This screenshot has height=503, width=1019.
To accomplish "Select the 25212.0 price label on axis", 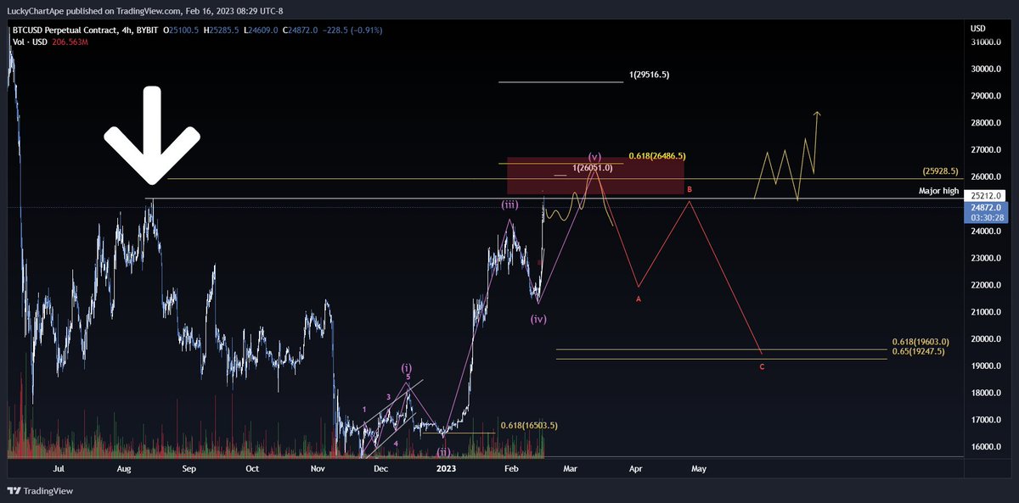I will click(987, 194).
